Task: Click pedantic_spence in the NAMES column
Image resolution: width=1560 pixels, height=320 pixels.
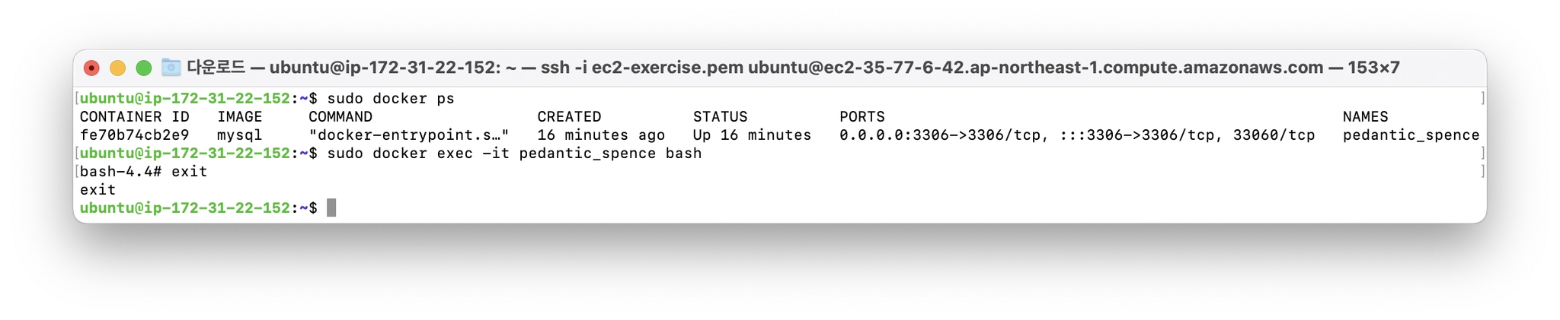Action: (1411, 135)
